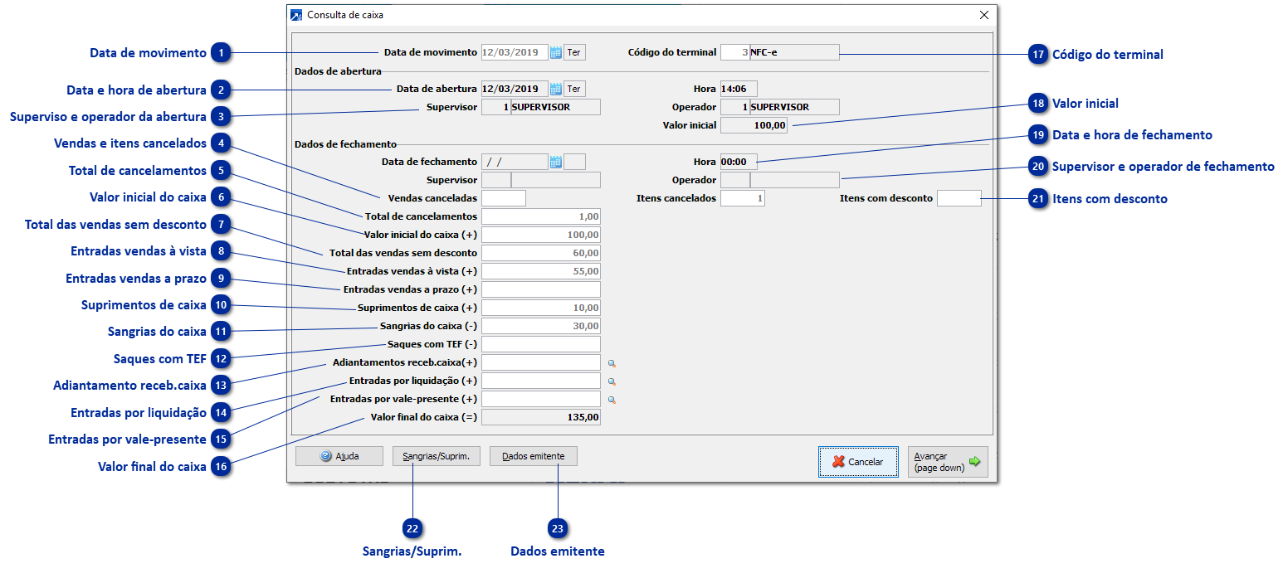Image resolution: width=1288 pixels, height=573 pixels.
Task: Open calendar picker for Data de movimento
Action: point(556,52)
